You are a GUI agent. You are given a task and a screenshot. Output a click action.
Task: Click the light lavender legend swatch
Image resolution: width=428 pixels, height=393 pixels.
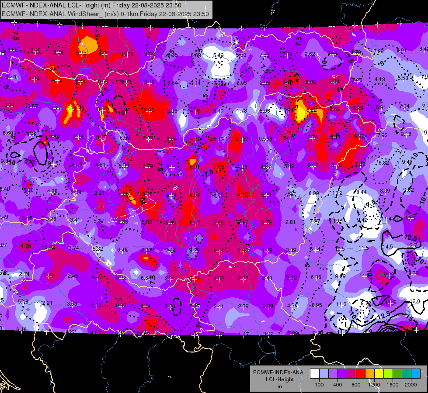point(324,373)
